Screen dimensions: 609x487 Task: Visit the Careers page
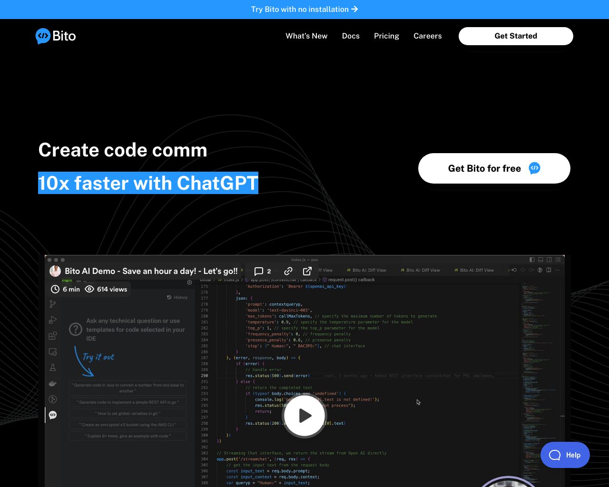coord(428,36)
